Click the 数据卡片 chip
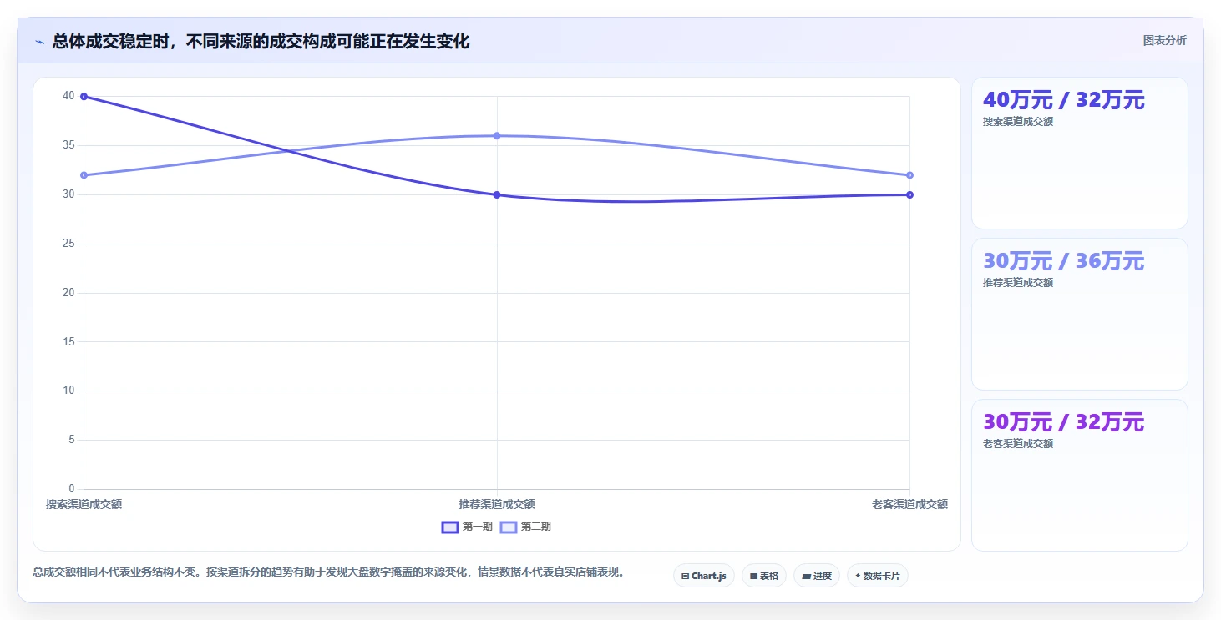The image size is (1221, 620). (878, 576)
